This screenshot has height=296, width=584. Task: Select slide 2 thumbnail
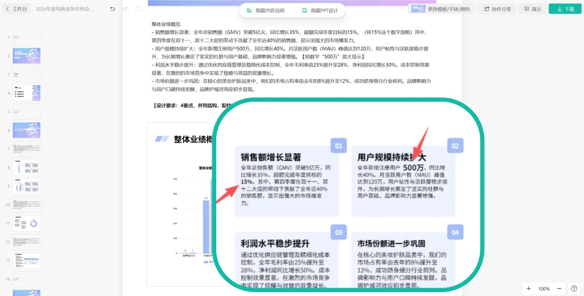[26, 56]
